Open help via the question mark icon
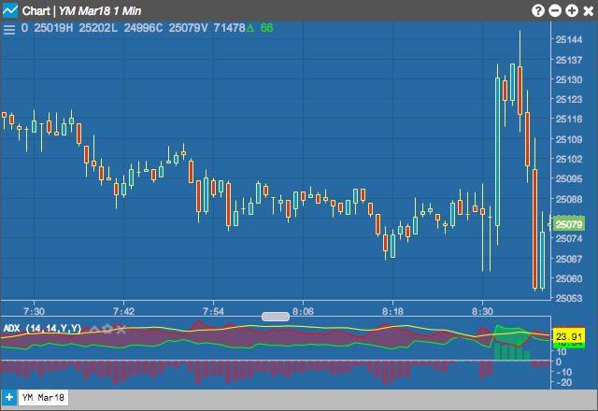Image resolution: width=598 pixels, height=411 pixels. click(x=538, y=10)
